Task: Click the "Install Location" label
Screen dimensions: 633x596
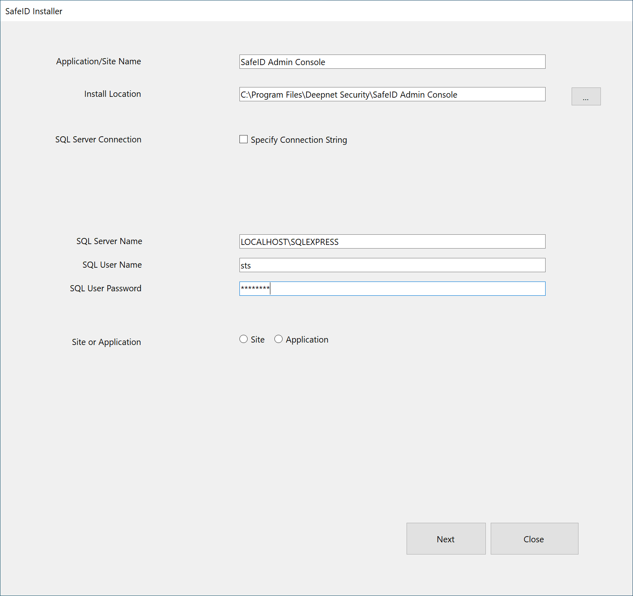Action: [x=112, y=94]
